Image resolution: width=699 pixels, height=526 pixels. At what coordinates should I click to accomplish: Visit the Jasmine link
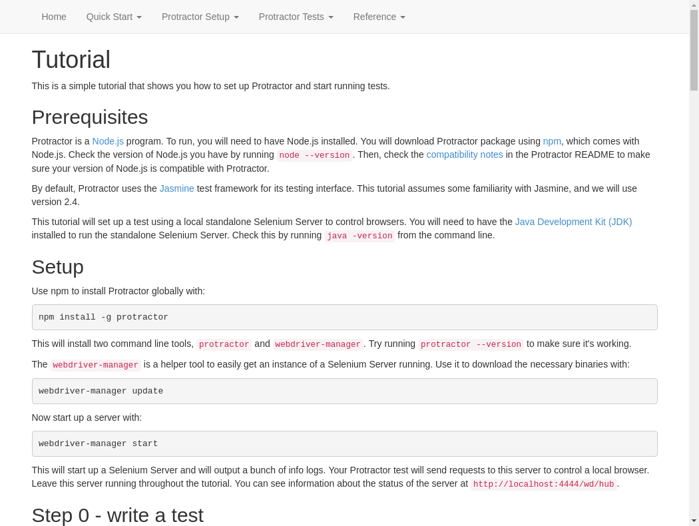pos(176,188)
